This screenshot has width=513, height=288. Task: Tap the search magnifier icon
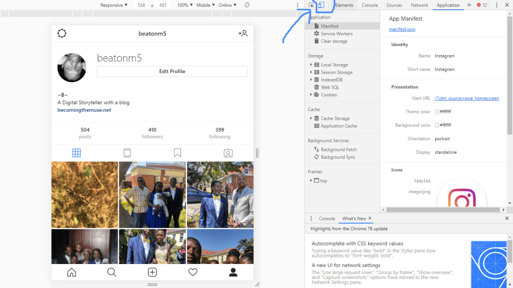coord(112,272)
